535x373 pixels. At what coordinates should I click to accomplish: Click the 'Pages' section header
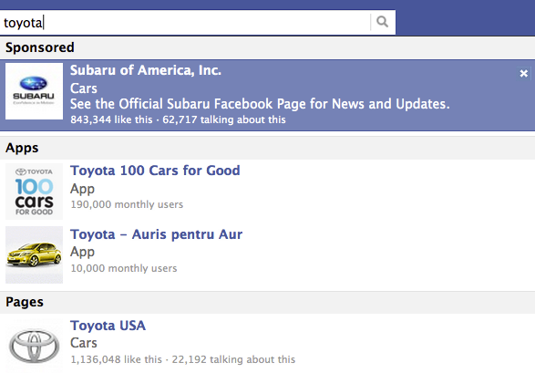click(25, 302)
